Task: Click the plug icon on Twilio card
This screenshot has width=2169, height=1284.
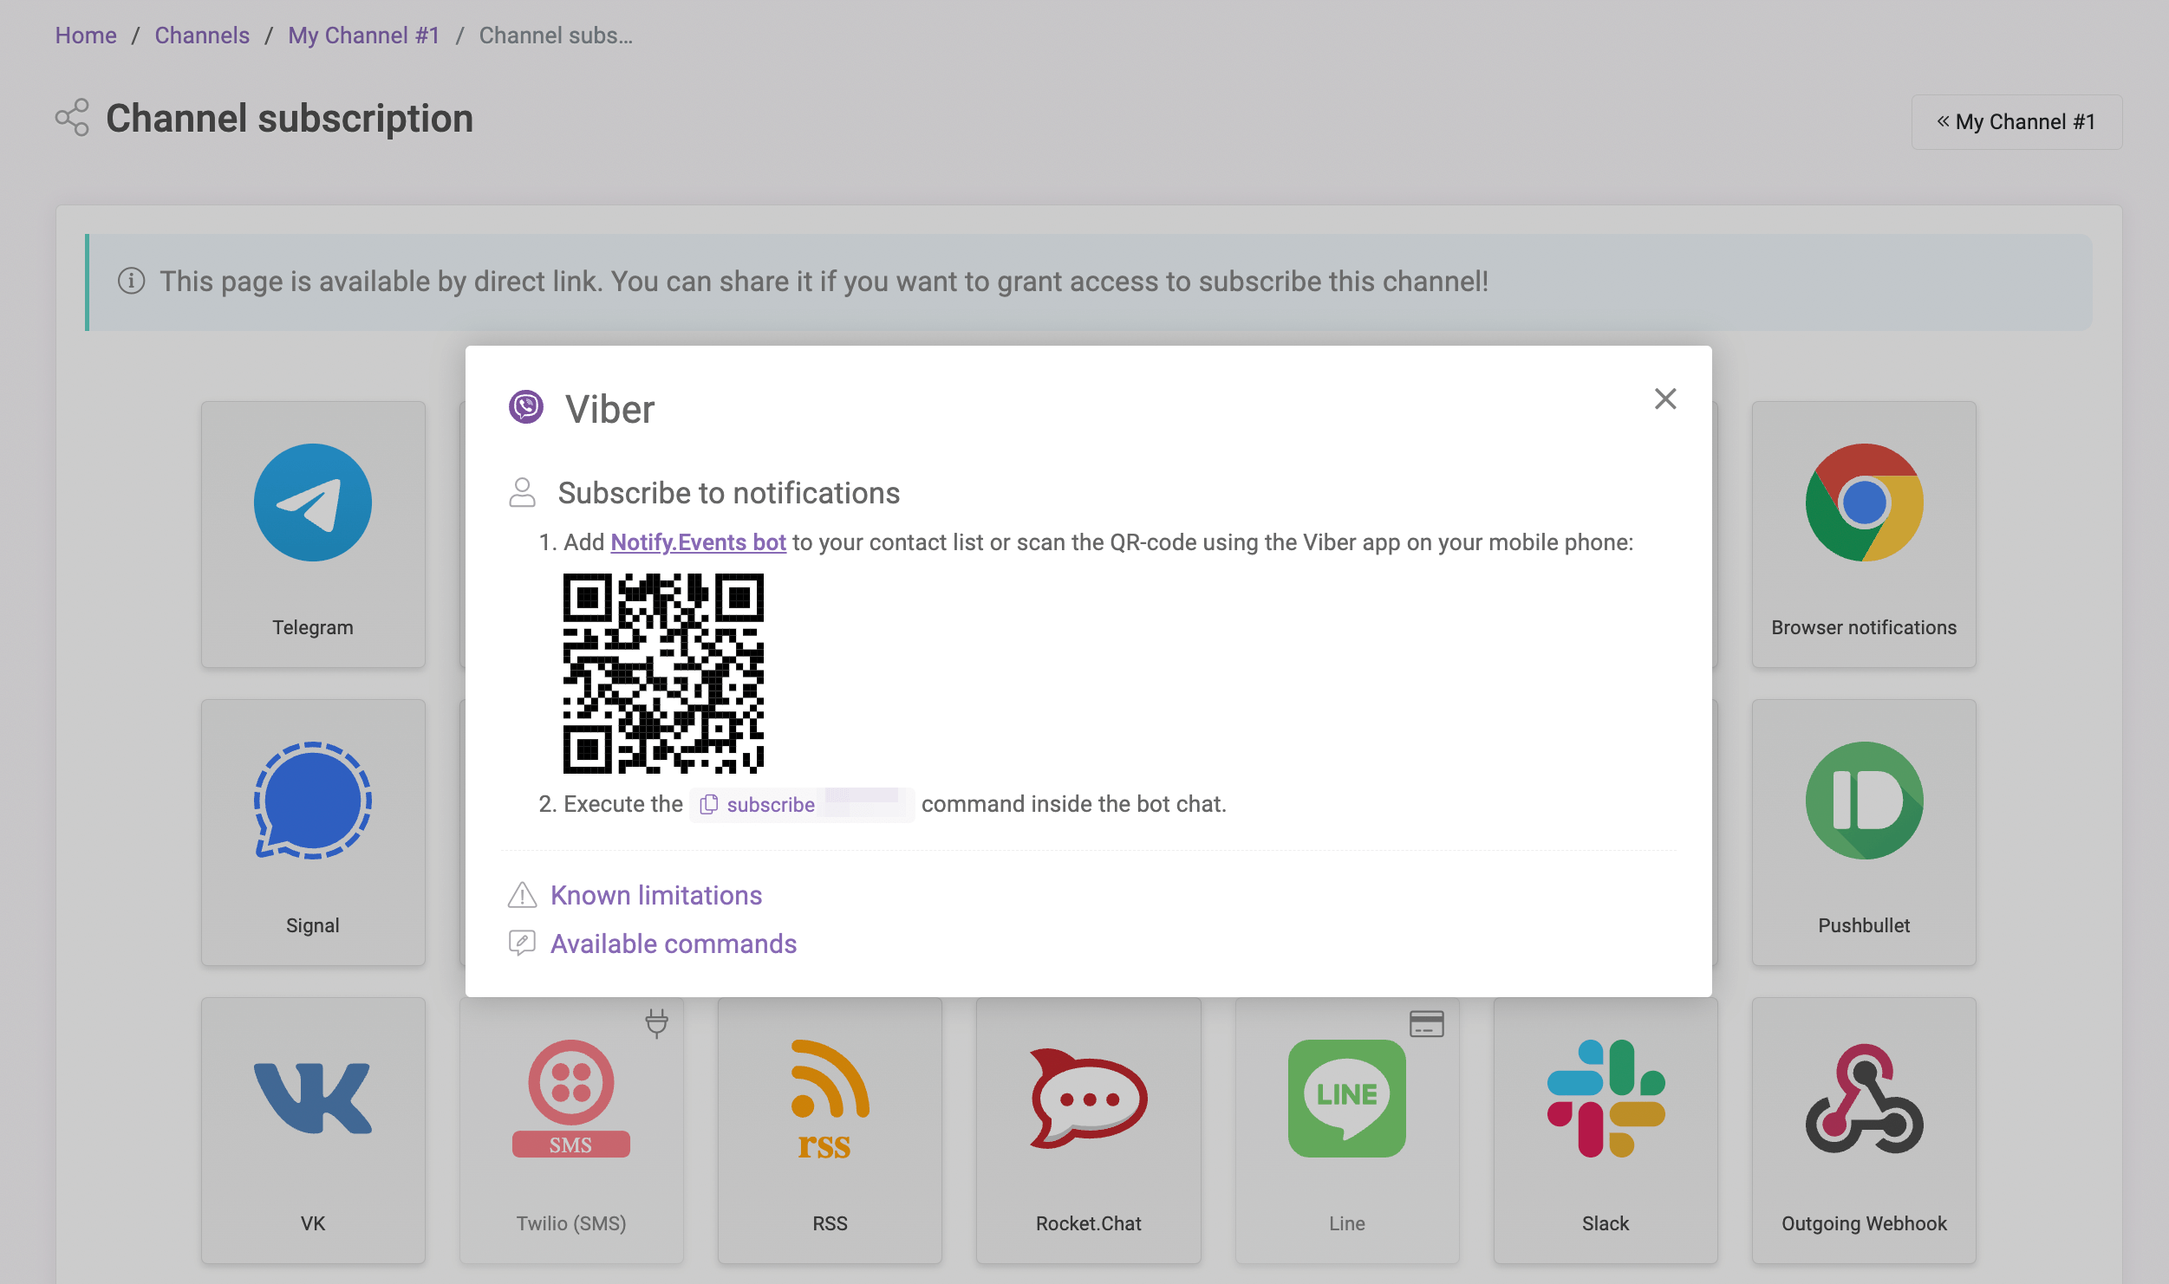Action: [x=657, y=1023]
